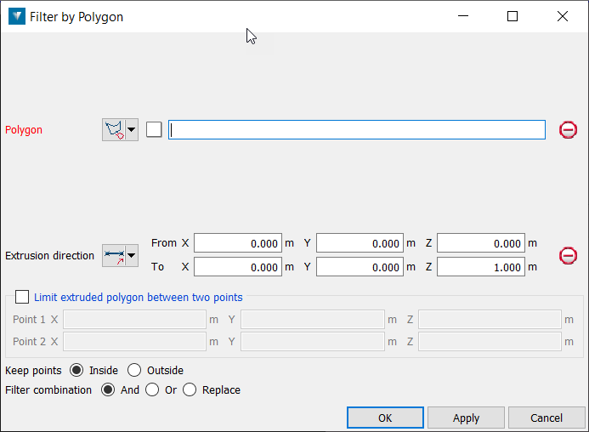Click the From Y coordinate field
The width and height of the screenshot is (589, 432).
tap(360, 243)
